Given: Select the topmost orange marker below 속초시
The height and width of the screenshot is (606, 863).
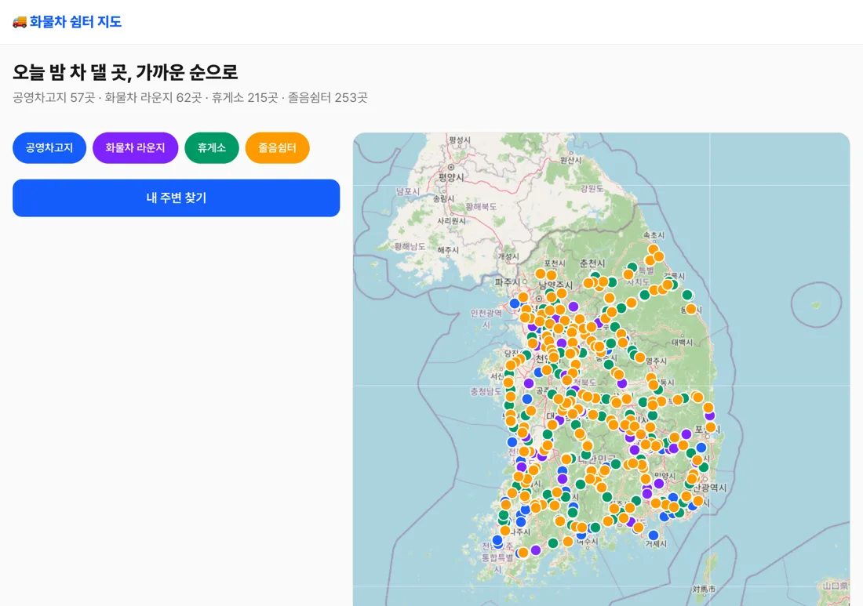Looking at the screenshot, I should 654,249.
